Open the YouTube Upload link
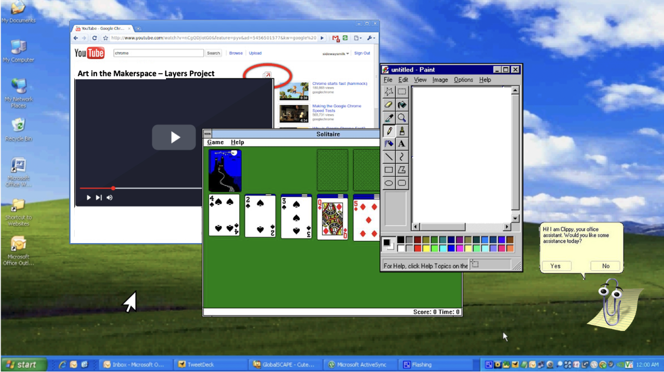 point(255,53)
